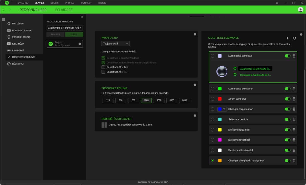Open the Windows keyboard properties link
The width and height of the screenshot is (306, 185).
click(131, 125)
